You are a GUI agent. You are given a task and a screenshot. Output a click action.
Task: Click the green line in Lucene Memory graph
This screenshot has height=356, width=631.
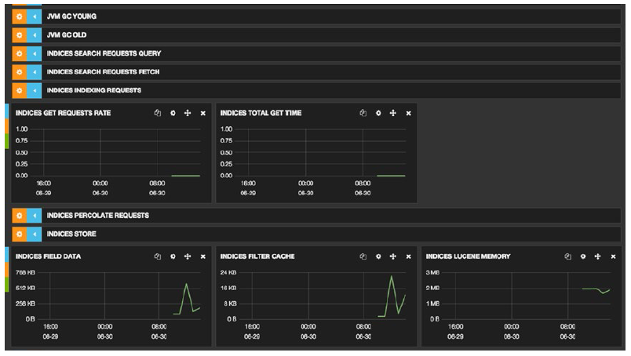pyautogui.click(x=596, y=289)
